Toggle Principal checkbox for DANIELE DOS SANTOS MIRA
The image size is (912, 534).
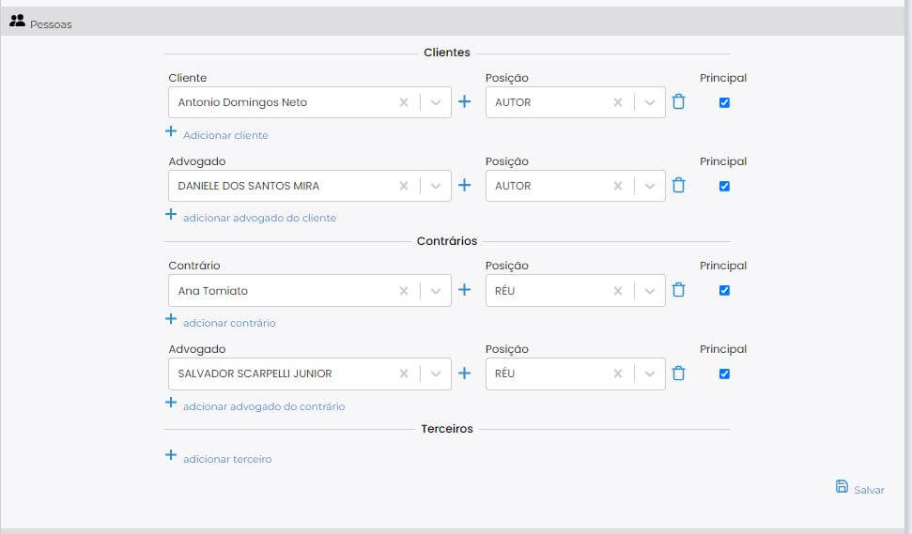724,186
